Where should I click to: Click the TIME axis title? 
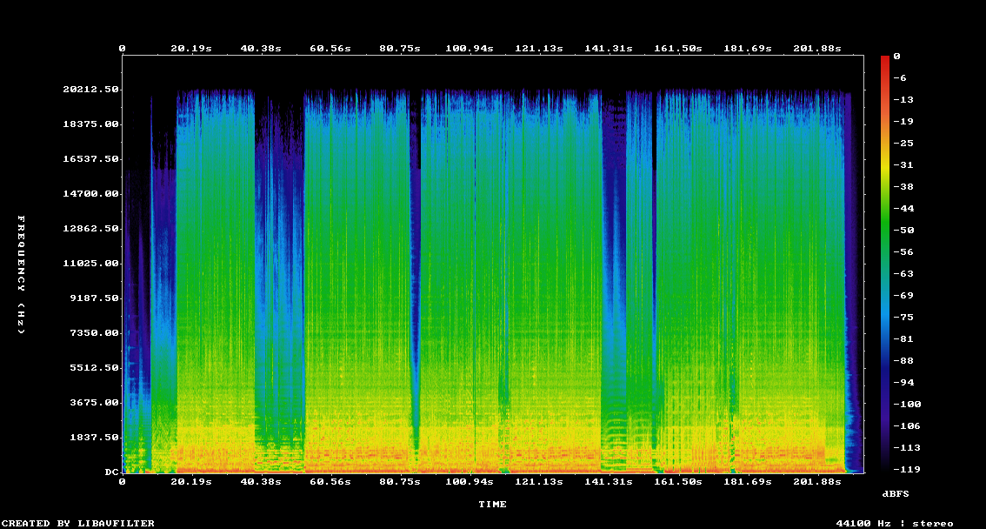(x=492, y=504)
